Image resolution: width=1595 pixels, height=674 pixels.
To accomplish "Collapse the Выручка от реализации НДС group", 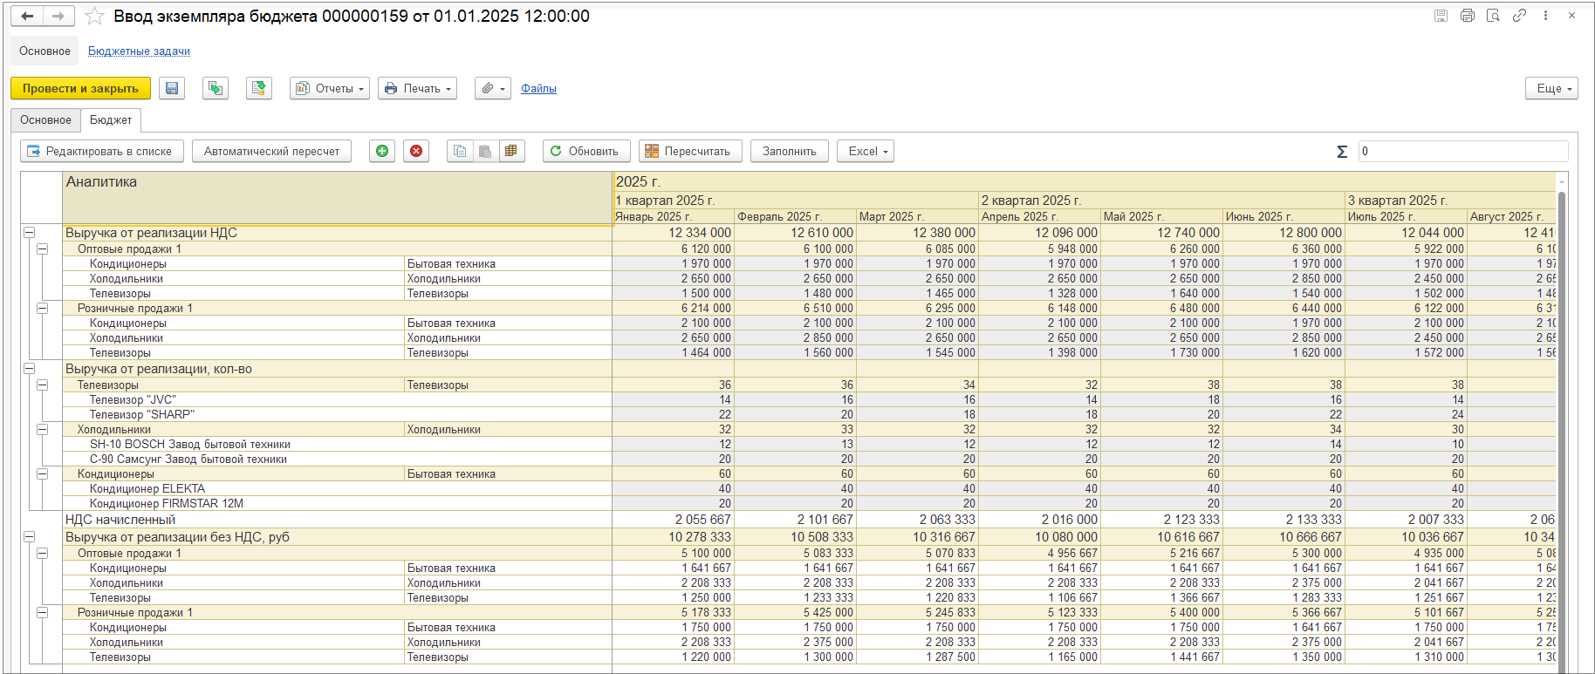I will [29, 233].
